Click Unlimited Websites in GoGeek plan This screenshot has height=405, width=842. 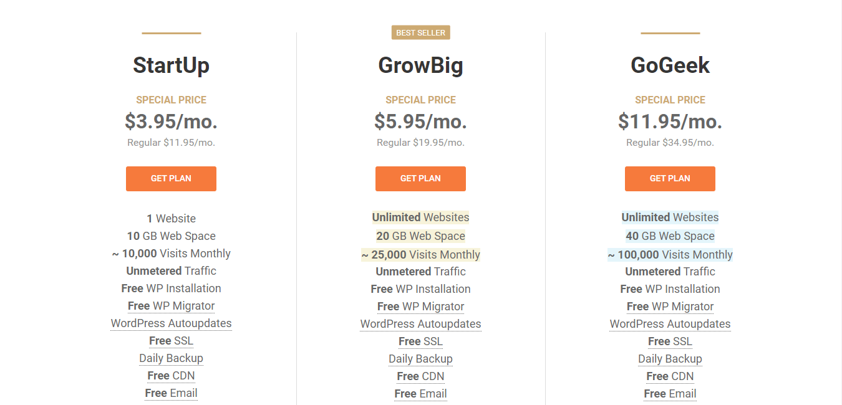(670, 217)
